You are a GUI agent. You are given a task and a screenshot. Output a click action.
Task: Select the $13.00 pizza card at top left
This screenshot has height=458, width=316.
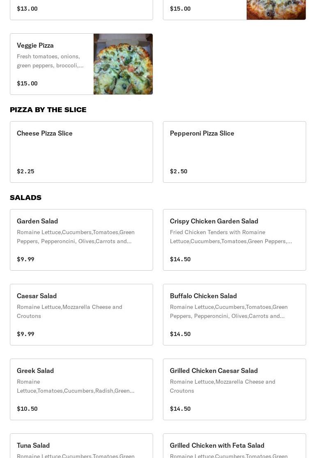81,9
